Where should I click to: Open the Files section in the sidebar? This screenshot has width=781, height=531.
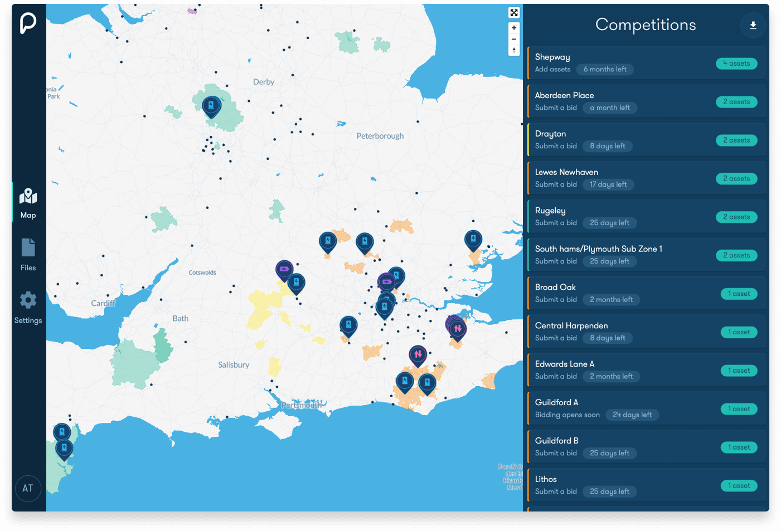(x=28, y=255)
